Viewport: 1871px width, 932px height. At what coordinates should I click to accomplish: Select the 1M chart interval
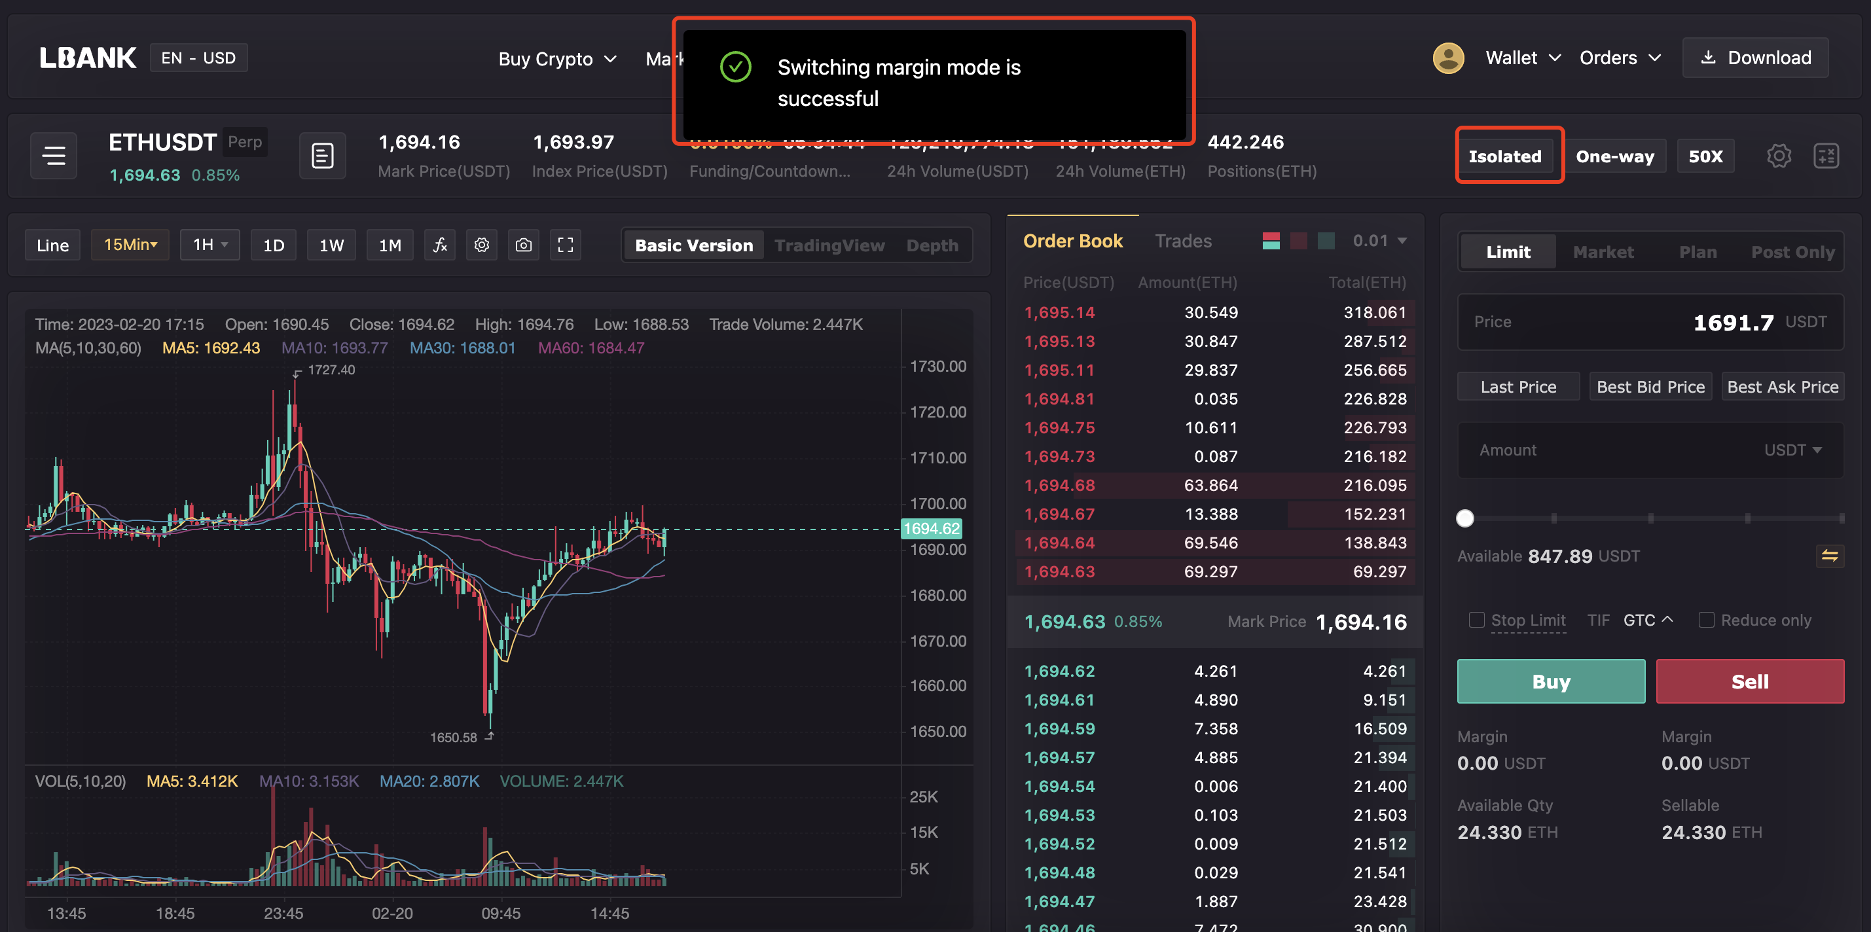(x=390, y=245)
